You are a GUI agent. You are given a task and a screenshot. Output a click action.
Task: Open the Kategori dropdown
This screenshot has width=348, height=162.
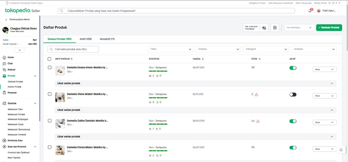pos(266,49)
